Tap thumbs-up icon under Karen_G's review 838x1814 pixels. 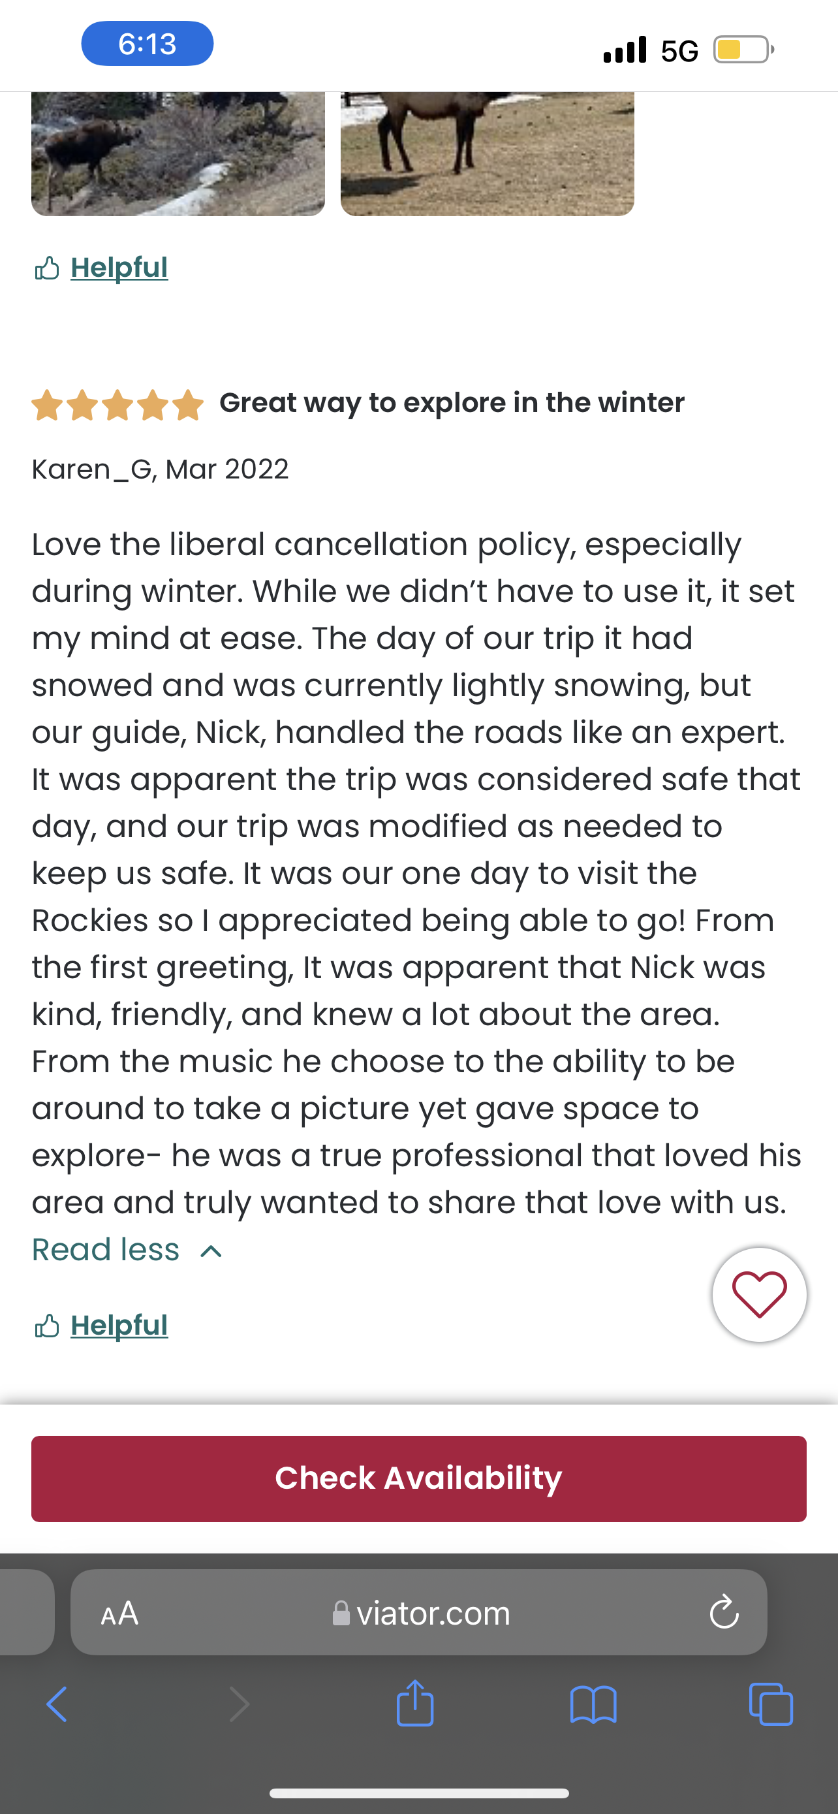click(46, 1326)
